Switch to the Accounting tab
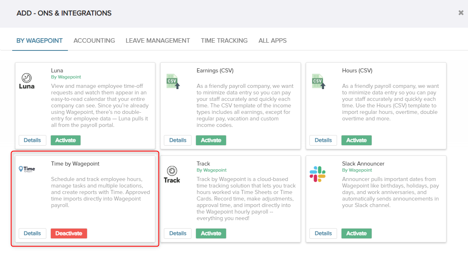 pyautogui.click(x=94, y=40)
